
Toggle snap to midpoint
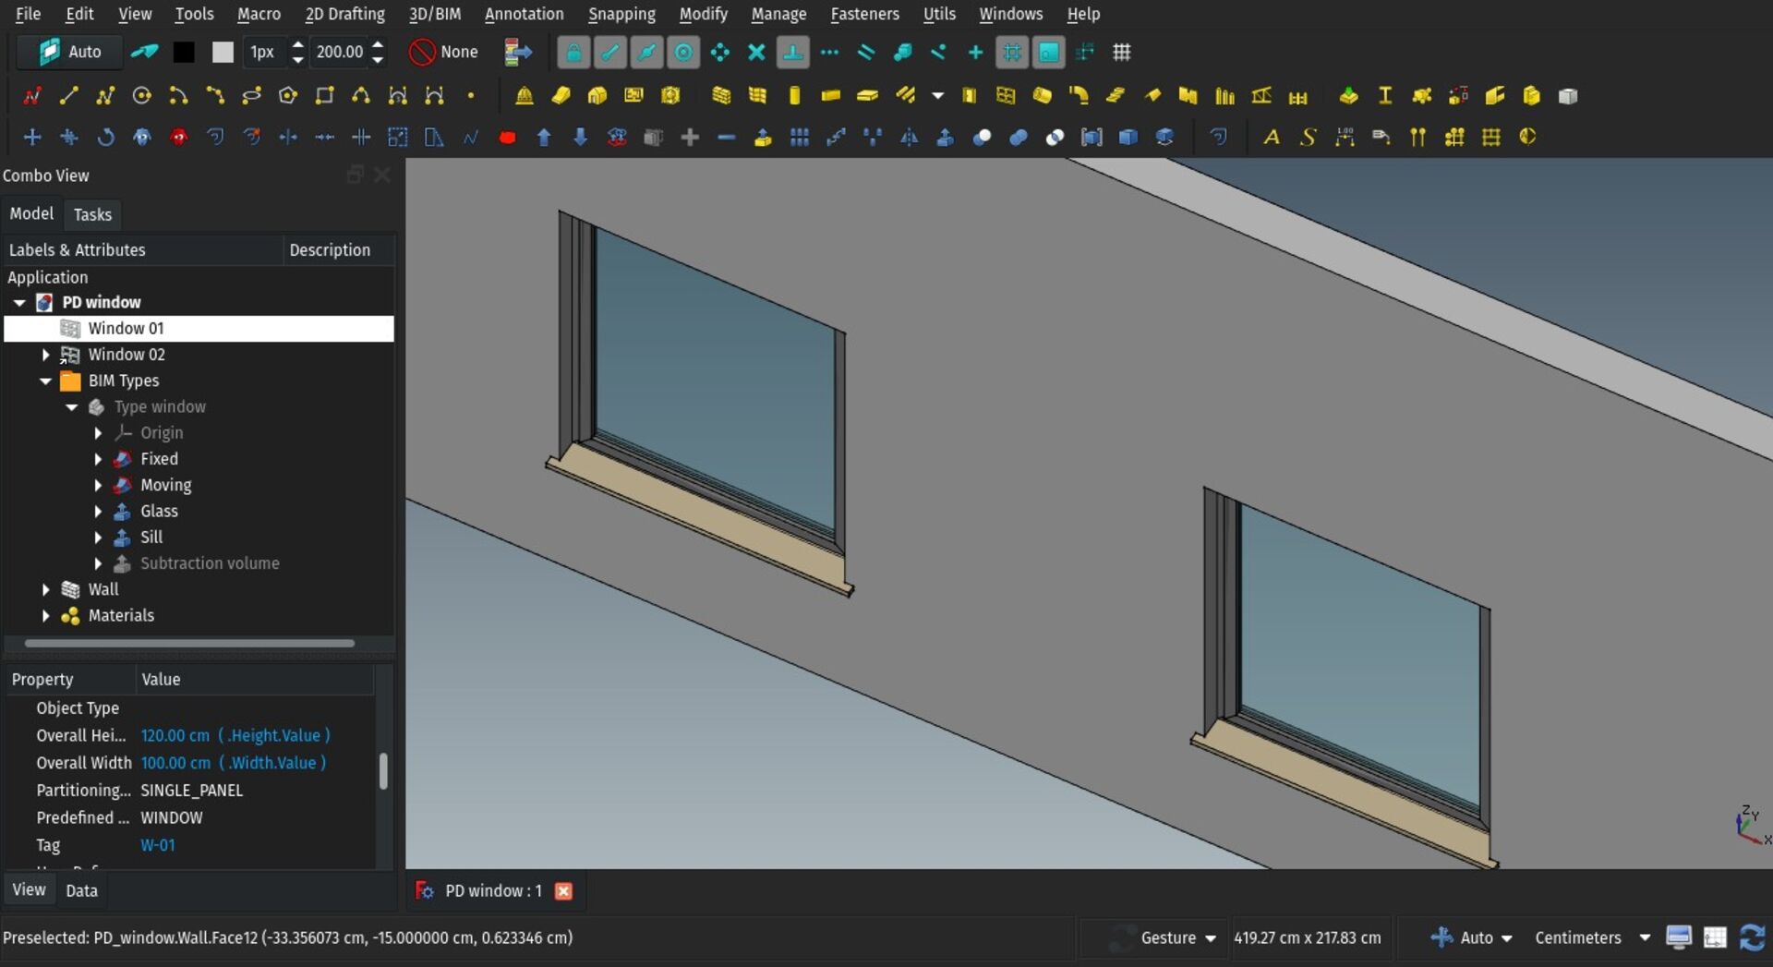[647, 53]
